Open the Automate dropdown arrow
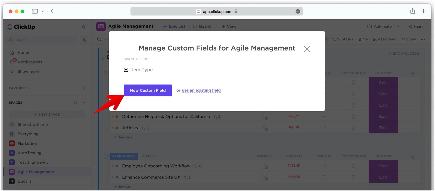The height and width of the screenshot is (191, 435). [x=398, y=26]
